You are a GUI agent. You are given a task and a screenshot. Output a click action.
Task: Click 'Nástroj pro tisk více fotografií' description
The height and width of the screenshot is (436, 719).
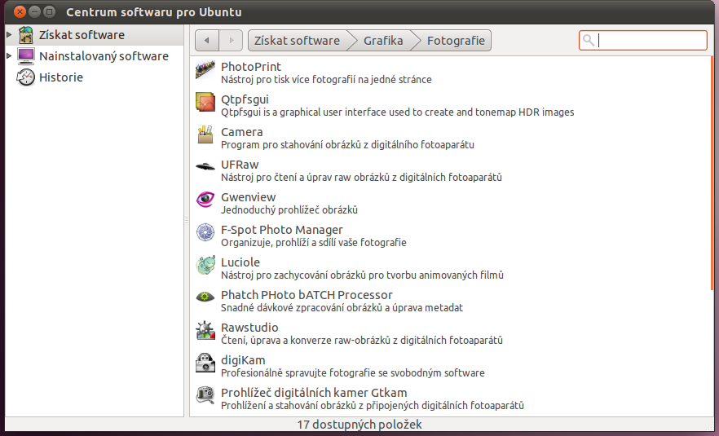point(326,79)
